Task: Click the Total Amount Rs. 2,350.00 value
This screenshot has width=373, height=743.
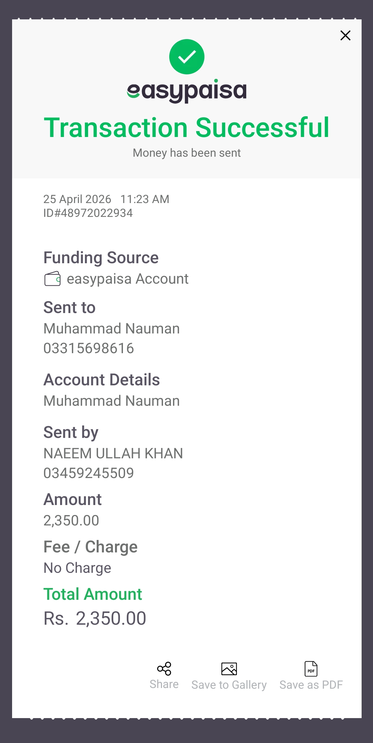Action: tap(95, 618)
